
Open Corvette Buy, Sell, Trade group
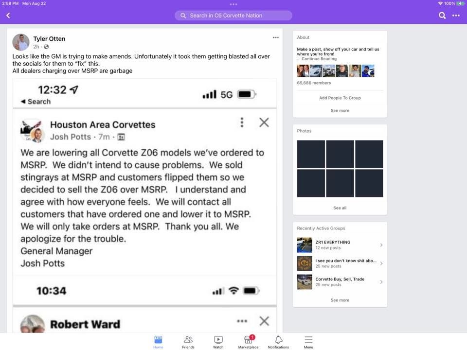pos(340,282)
